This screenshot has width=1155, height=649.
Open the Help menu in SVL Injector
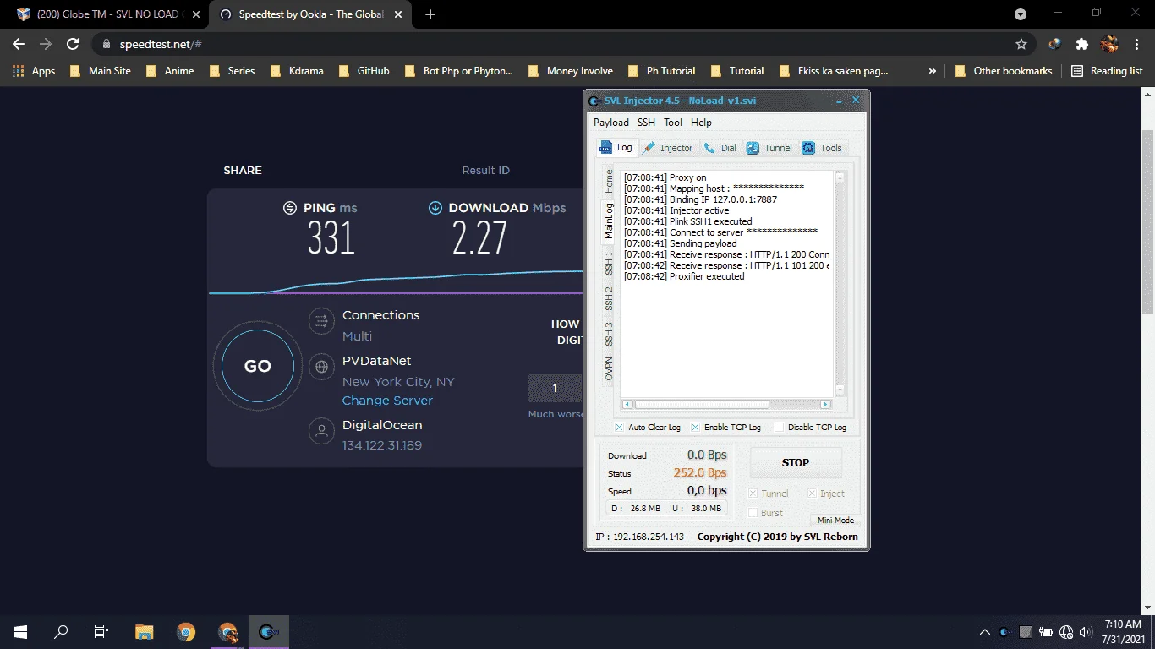tap(701, 123)
